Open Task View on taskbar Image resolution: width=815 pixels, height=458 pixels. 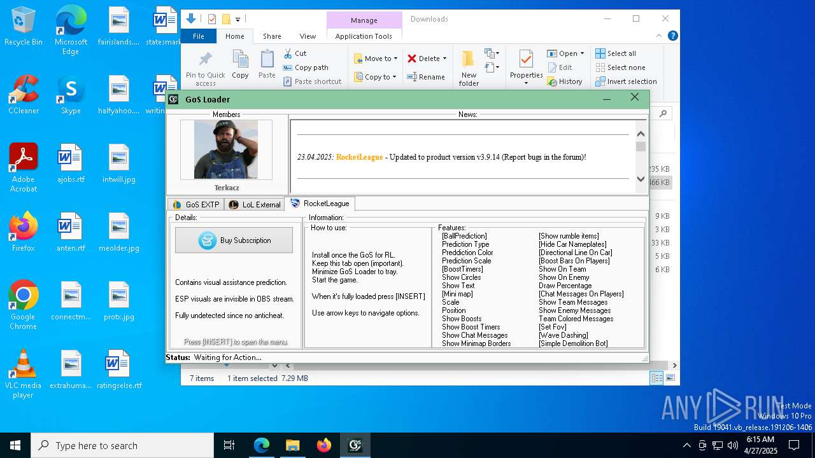coord(229,445)
